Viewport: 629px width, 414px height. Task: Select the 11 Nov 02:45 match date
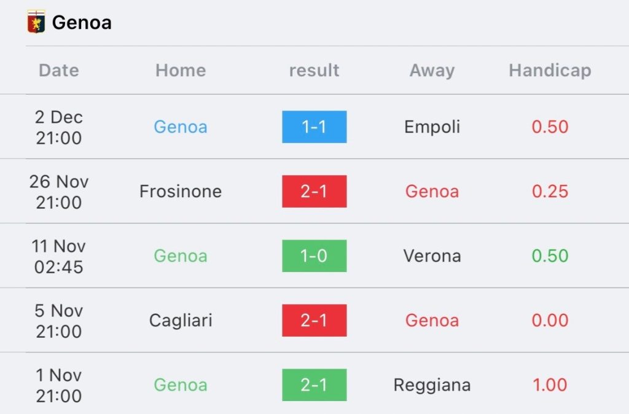(x=59, y=256)
